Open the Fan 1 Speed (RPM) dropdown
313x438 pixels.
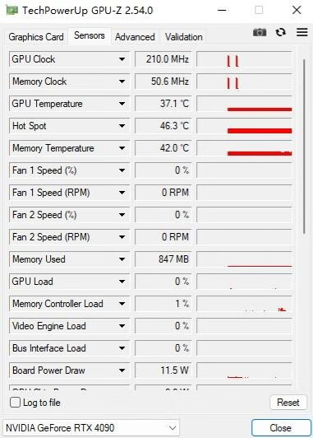pyautogui.click(x=122, y=193)
